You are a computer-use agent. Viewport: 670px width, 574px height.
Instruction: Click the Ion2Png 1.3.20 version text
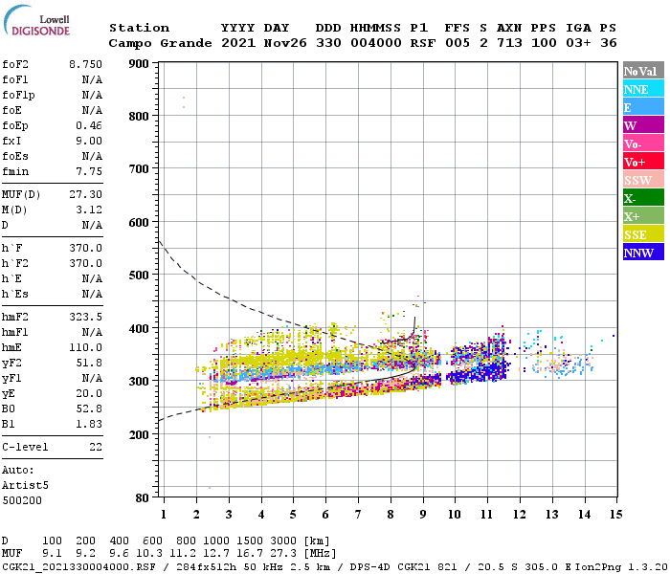pos(621,567)
